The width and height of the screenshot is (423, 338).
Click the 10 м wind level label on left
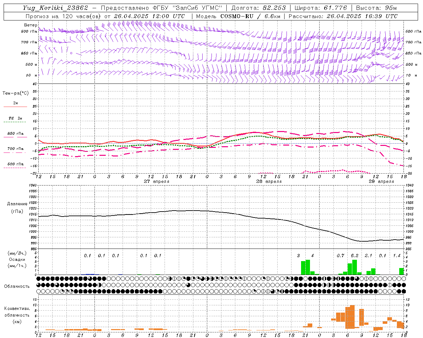32,75
